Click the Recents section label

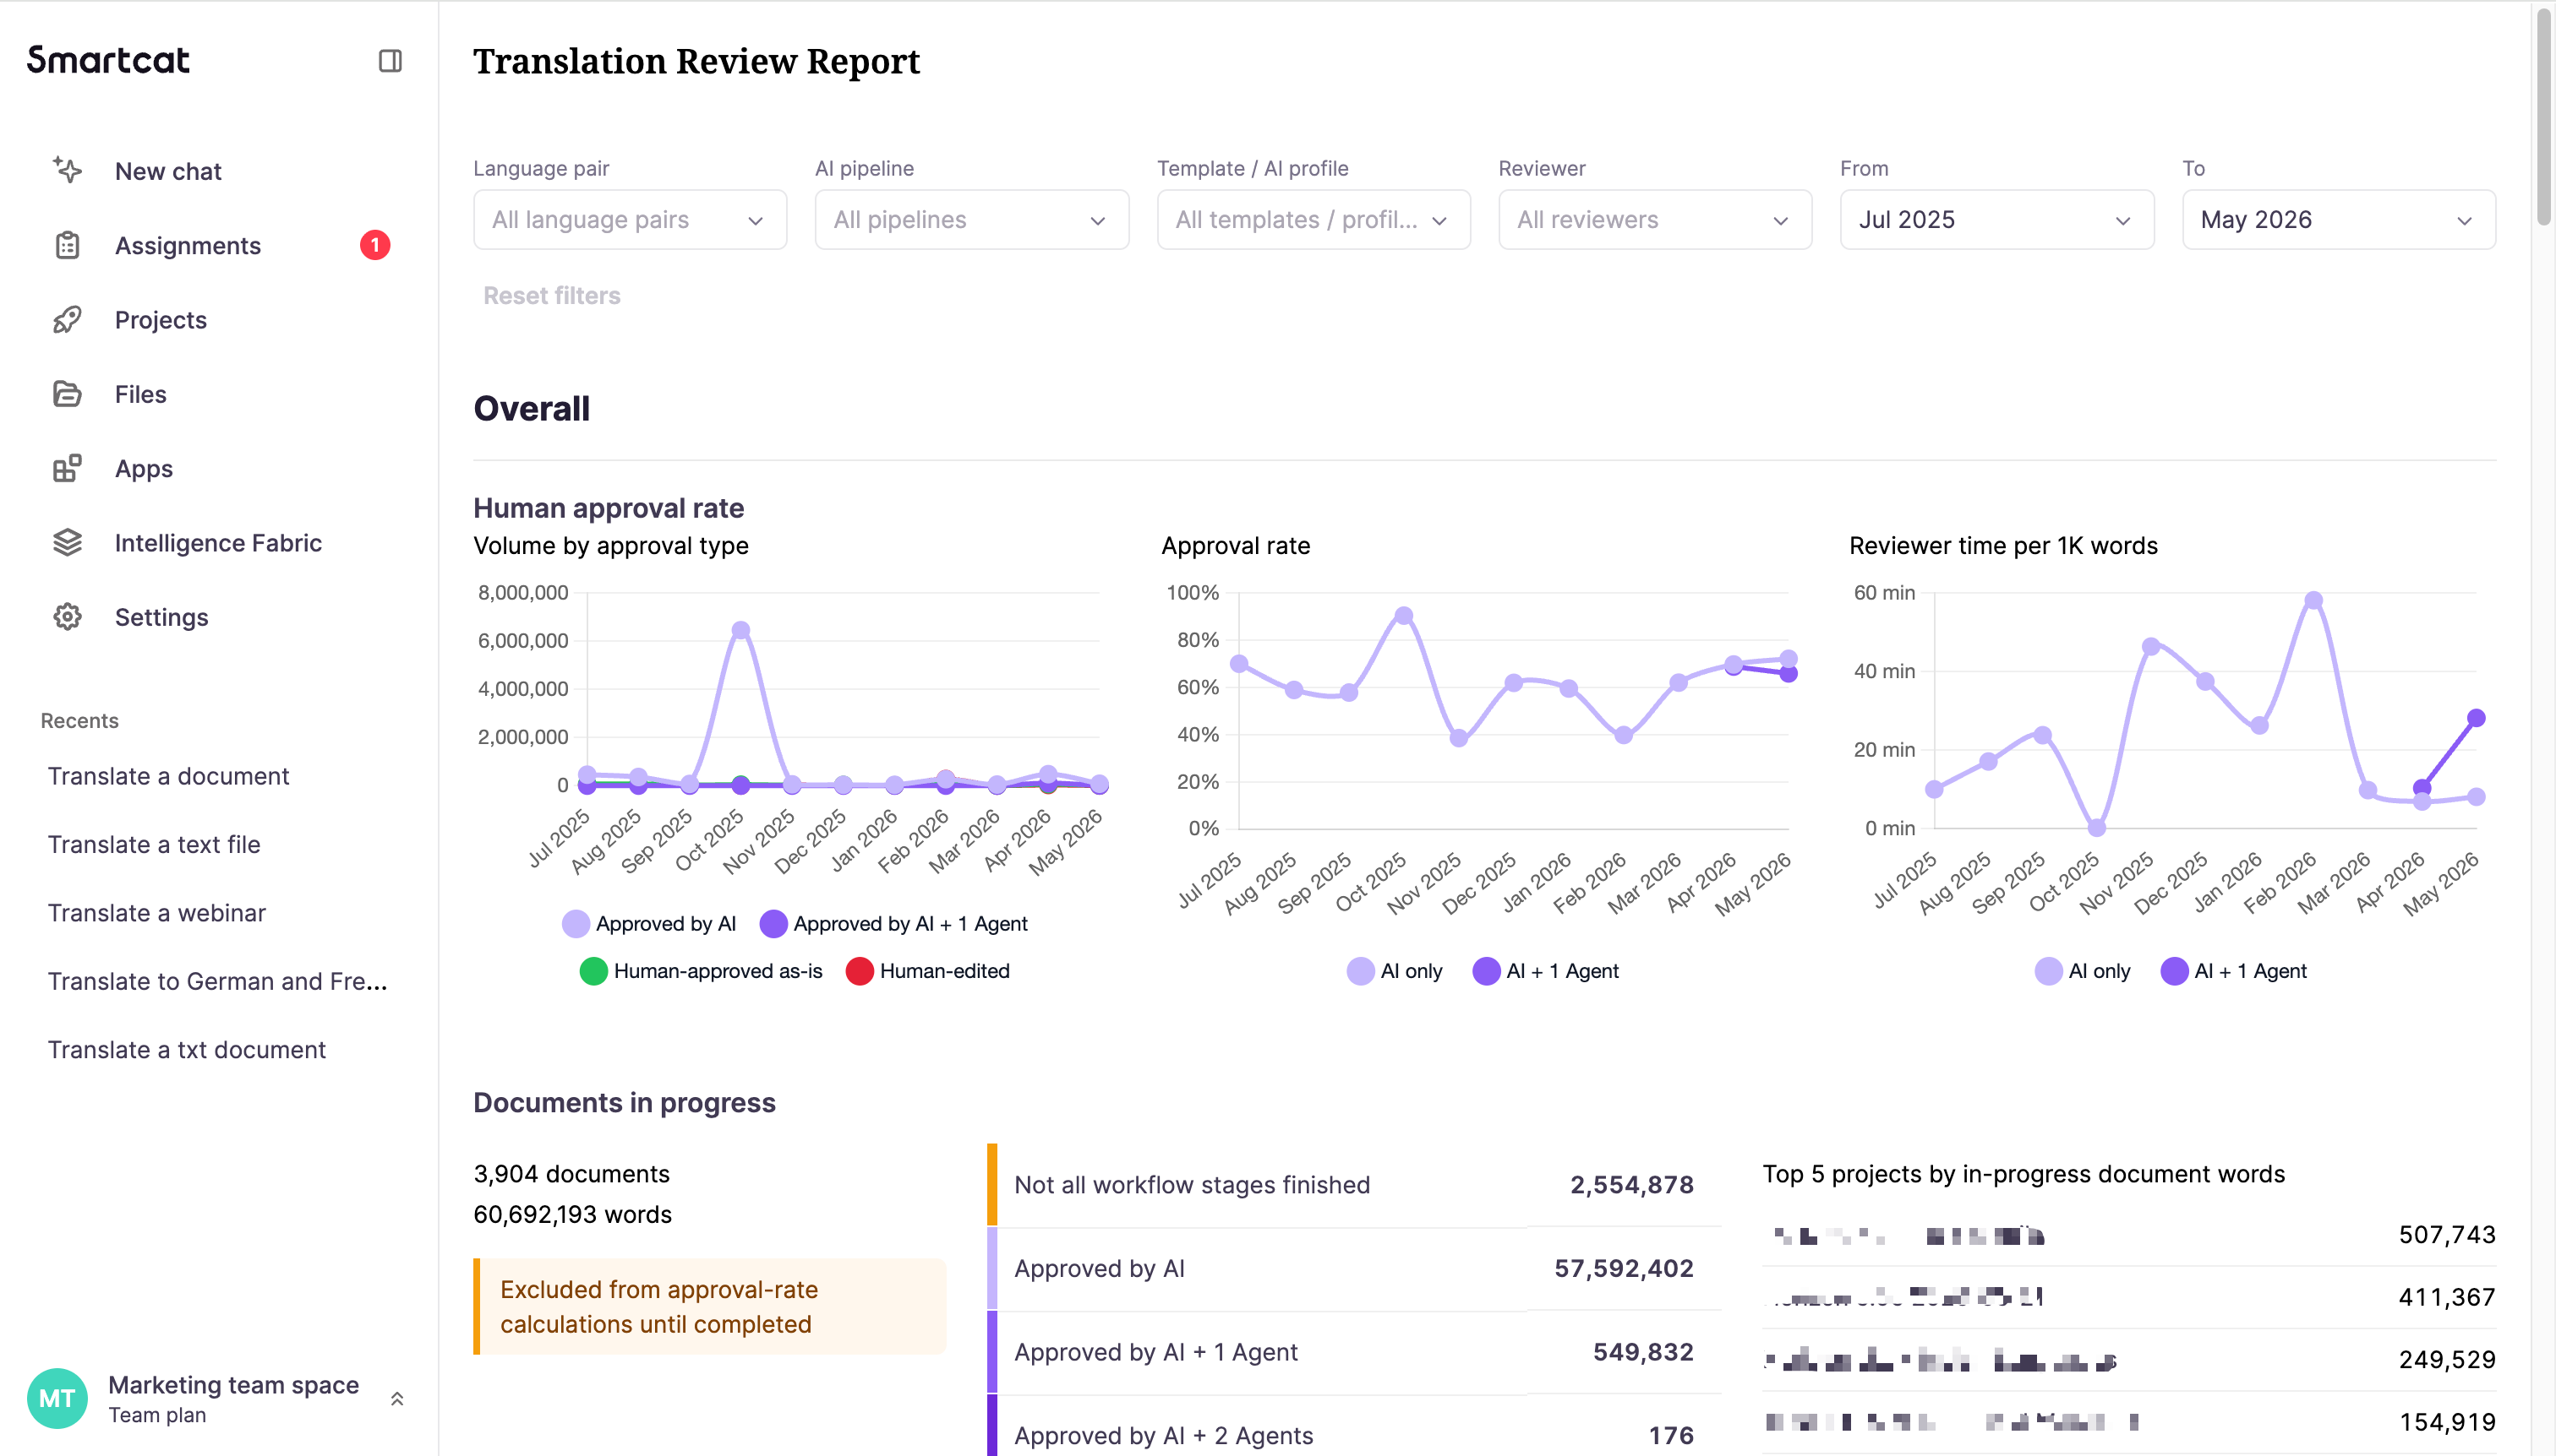tap(80, 720)
